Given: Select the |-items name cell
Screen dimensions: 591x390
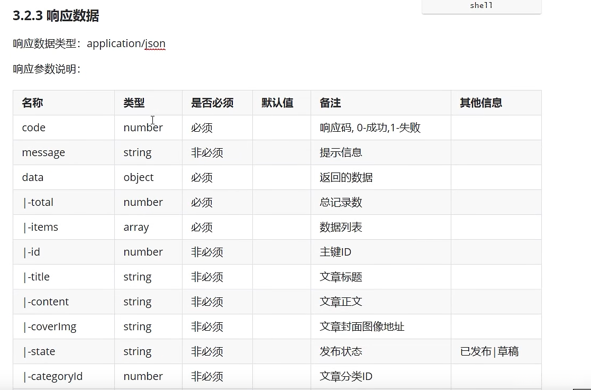Looking at the screenshot, I should point(63,227).
